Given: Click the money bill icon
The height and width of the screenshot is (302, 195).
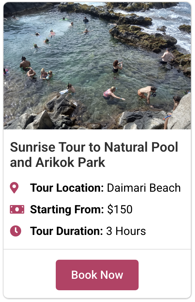Looking at the screenshot, I should (17, 209).
